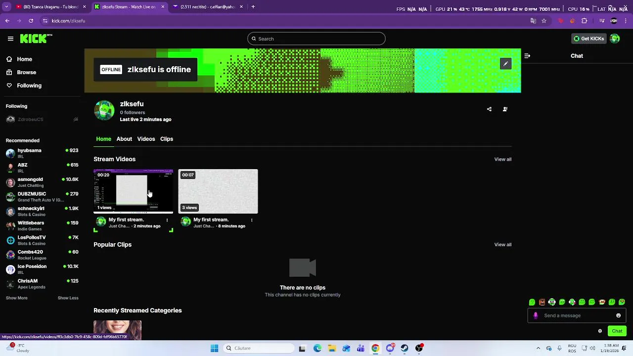
Task: Click the purple microphone icon in chat
Action: tap(536, 315)
